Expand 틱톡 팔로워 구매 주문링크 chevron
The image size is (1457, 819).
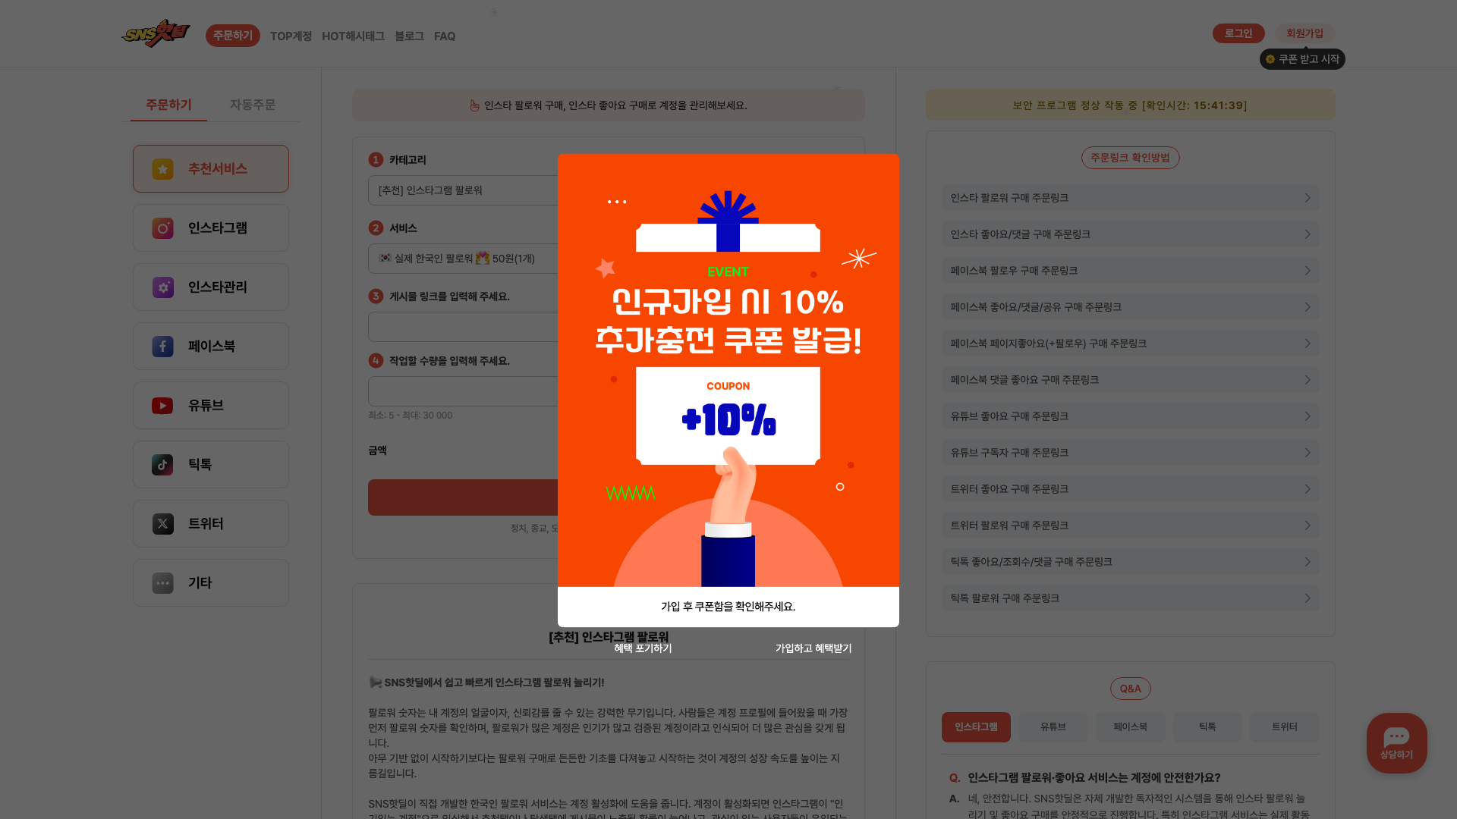1308,598
